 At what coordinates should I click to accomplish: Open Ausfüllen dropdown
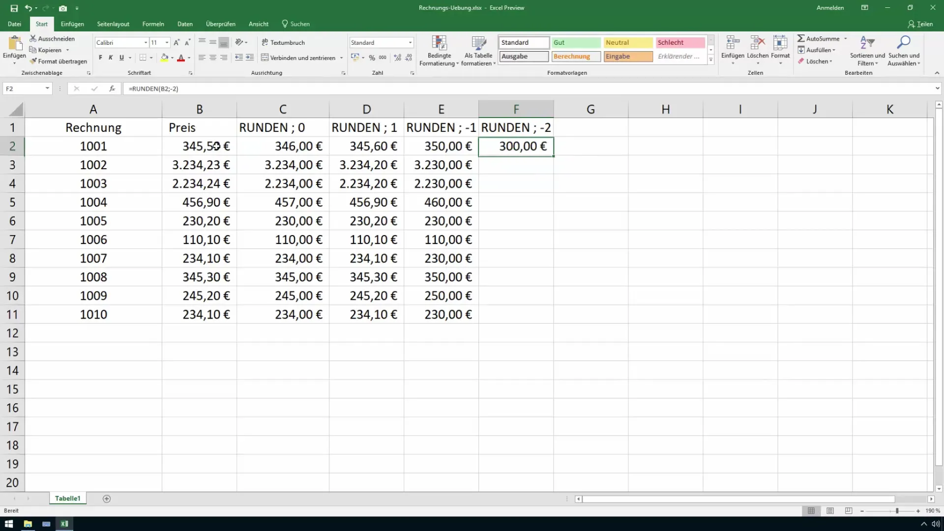pos(817,50)
